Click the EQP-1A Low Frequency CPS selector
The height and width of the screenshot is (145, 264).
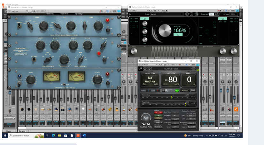click(x=48, y=60)
